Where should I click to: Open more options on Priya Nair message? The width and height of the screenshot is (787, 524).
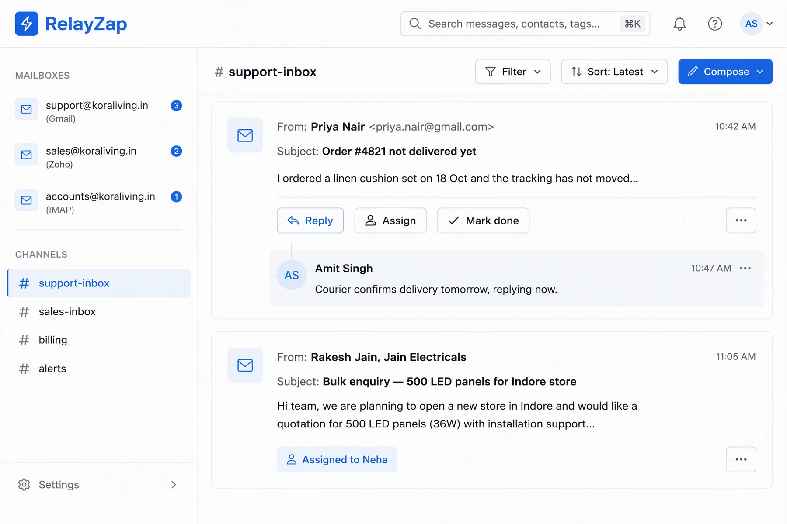[x=741, y=221]
